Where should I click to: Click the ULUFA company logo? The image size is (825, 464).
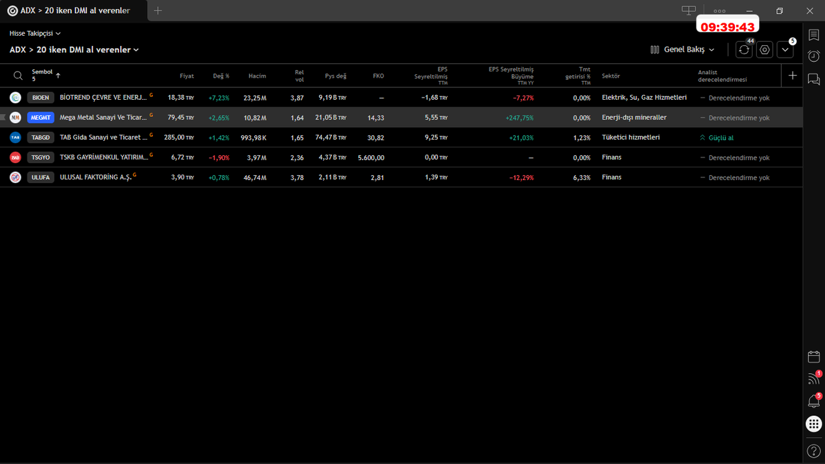coord(15,177)
